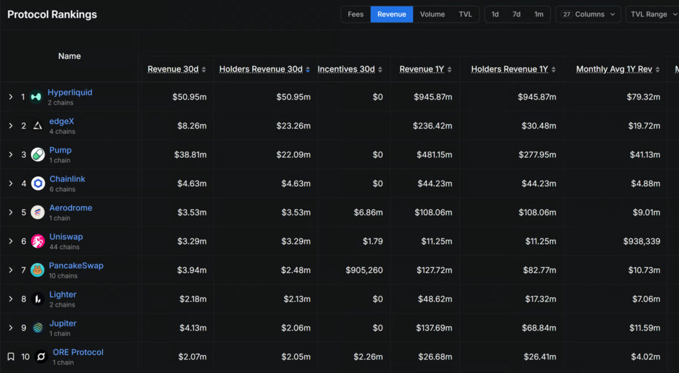Open the Aerodrome protocol link
This screenshot has width=679, height=373.
70,208
